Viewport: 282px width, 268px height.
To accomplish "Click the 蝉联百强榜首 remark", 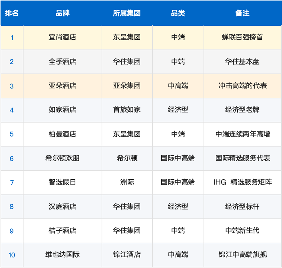I will tap(242, 37).
